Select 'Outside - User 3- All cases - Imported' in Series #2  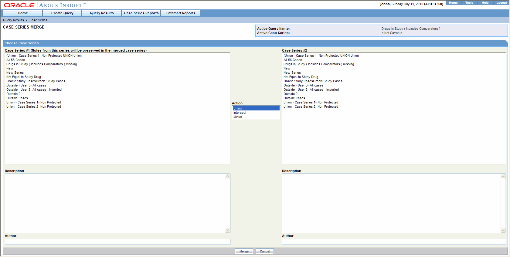click(394, 90)
